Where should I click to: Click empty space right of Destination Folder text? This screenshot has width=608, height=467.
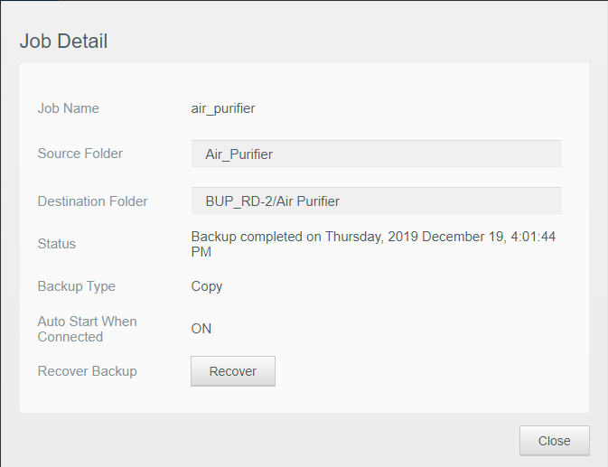(450, 201)
